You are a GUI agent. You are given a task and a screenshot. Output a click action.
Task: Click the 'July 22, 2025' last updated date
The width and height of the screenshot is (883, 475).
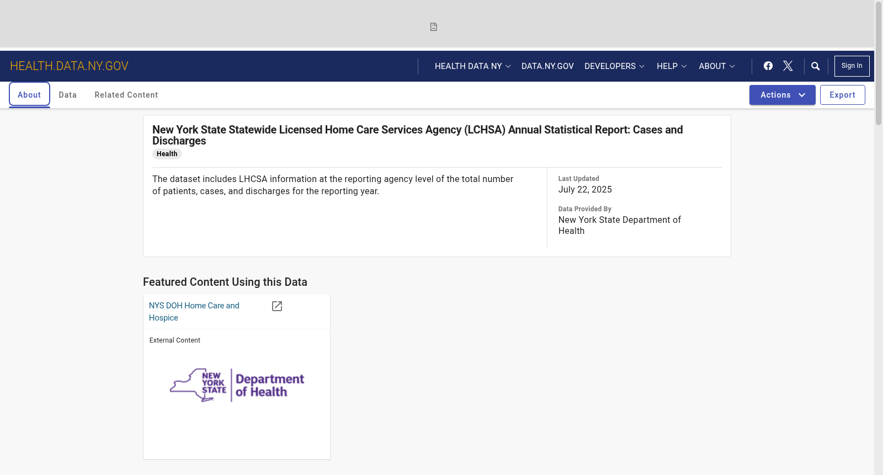pos(585,189)
